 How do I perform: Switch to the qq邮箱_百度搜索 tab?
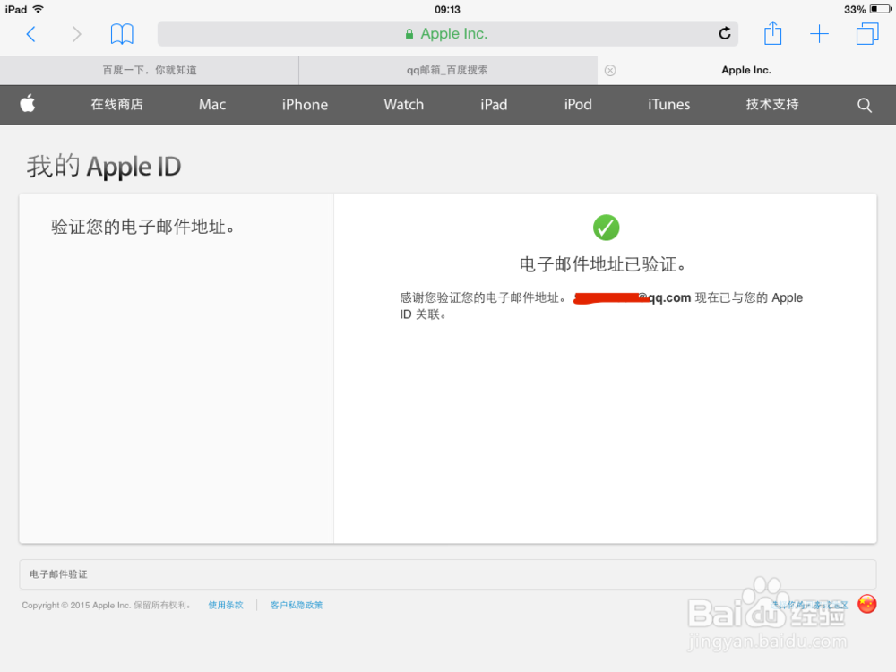pos(447,70)
